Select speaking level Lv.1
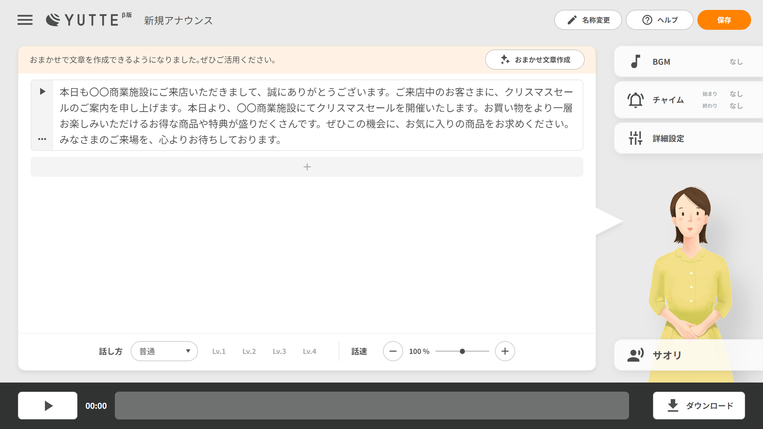Viewport: 763px width, 429px height. [x=219, y=351]
